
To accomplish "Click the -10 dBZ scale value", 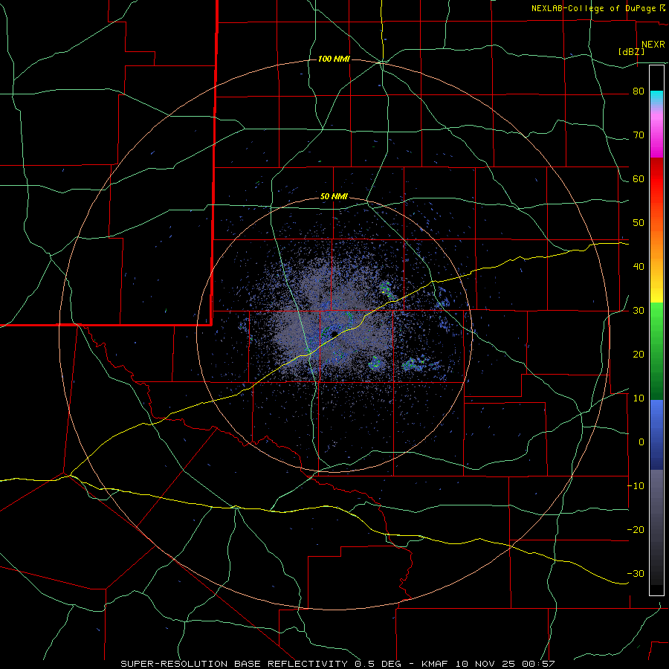I will (636, 486).
